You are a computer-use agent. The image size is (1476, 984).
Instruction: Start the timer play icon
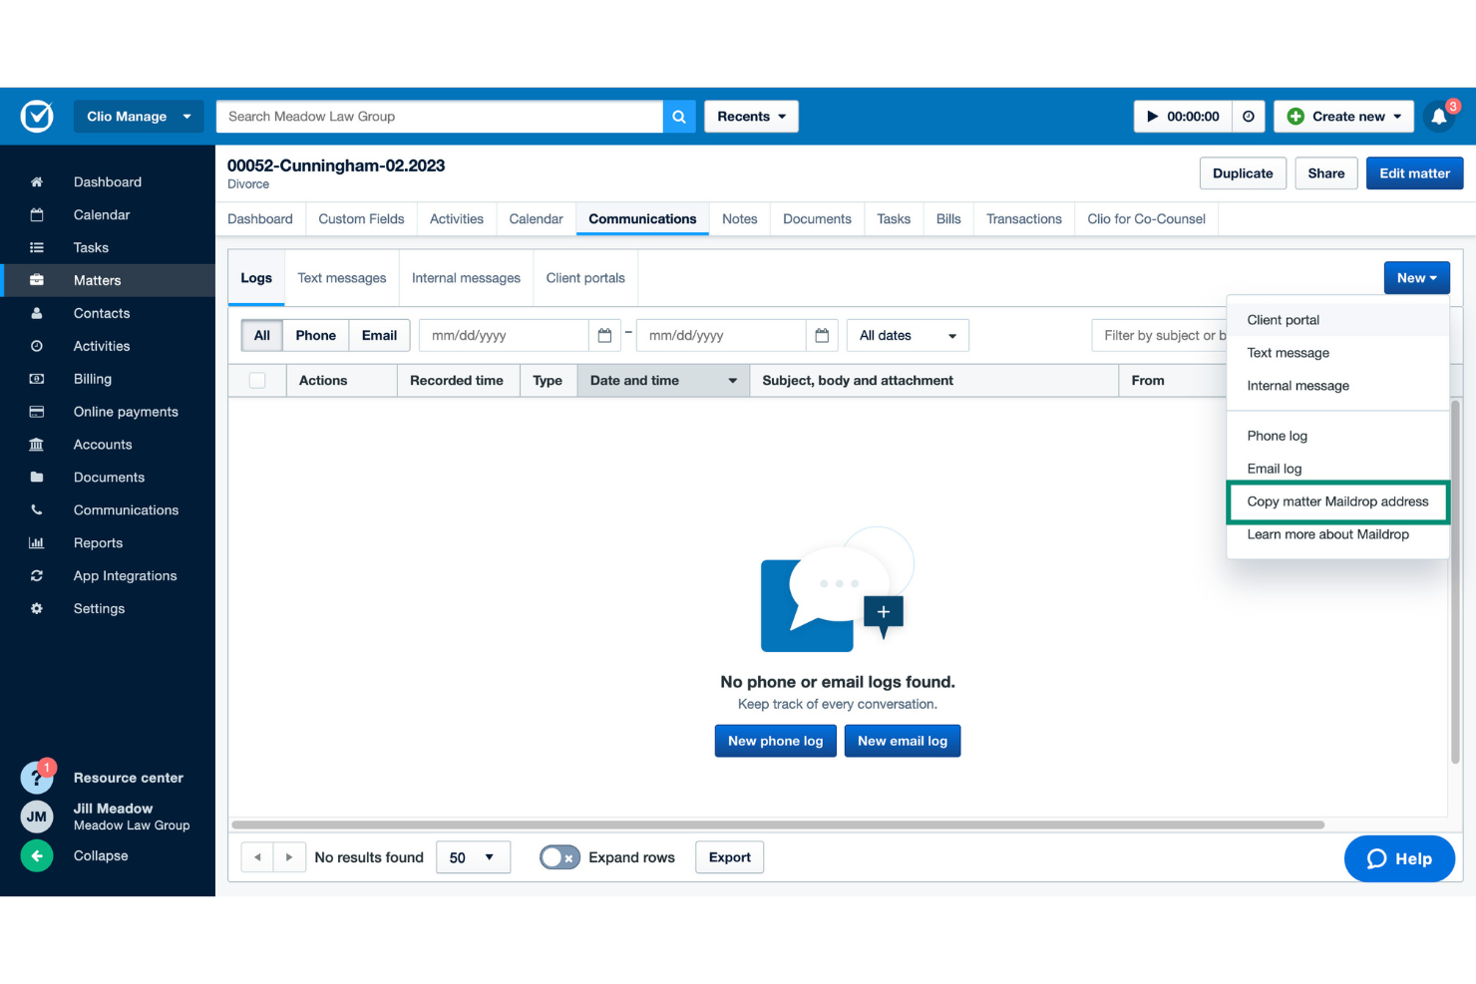(x=1152, y=117)
